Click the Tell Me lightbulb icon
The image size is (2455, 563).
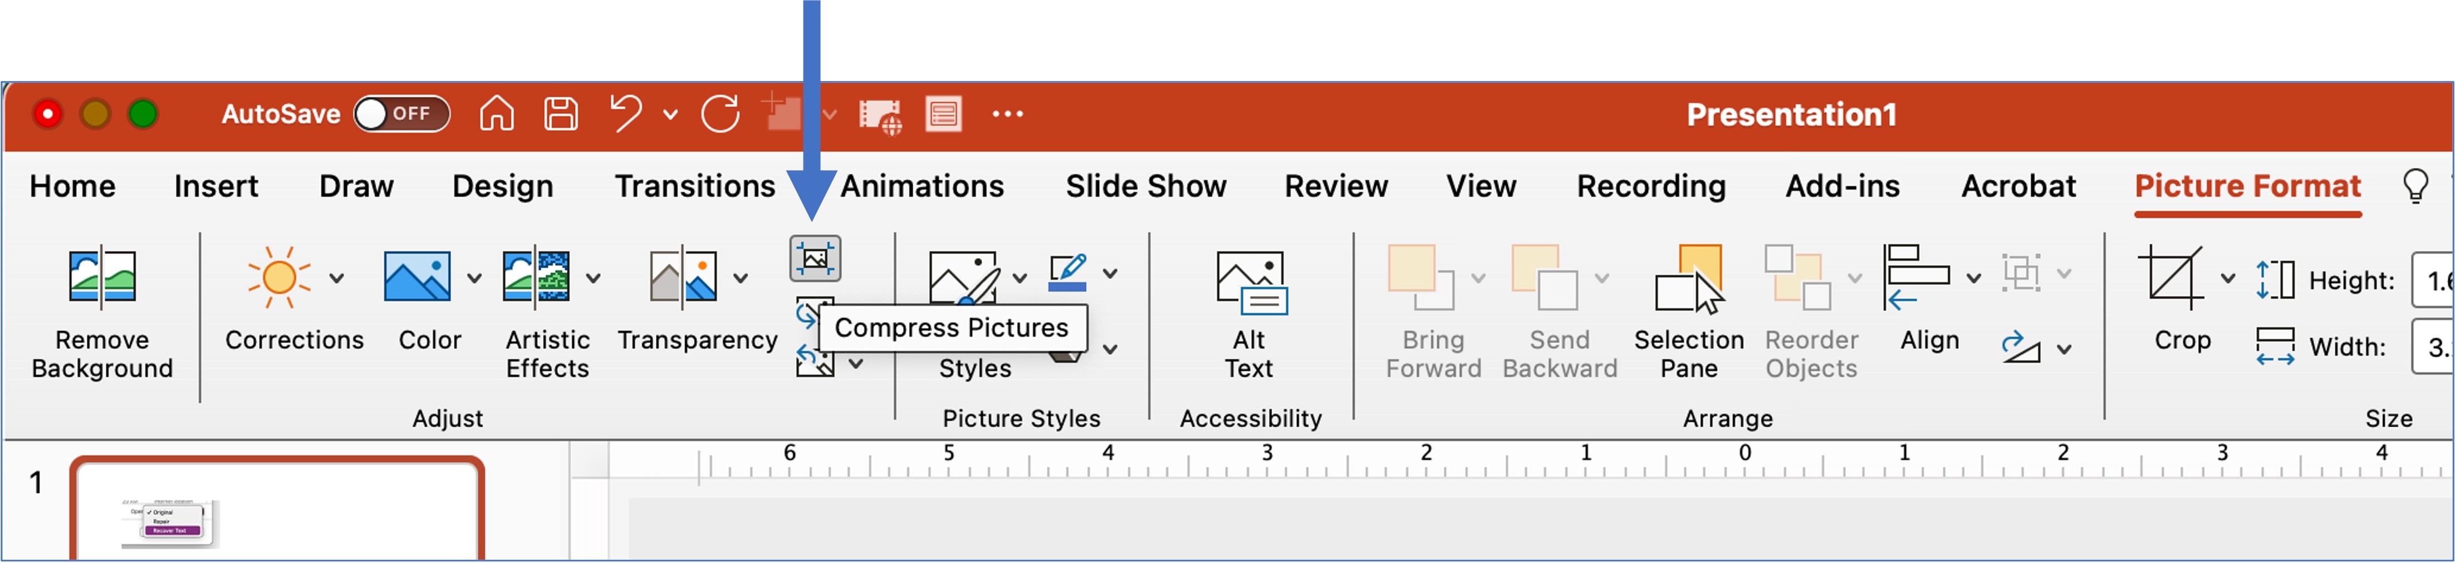2416,186
